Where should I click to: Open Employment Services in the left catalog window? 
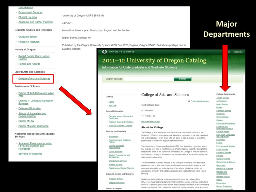(30, 12)
